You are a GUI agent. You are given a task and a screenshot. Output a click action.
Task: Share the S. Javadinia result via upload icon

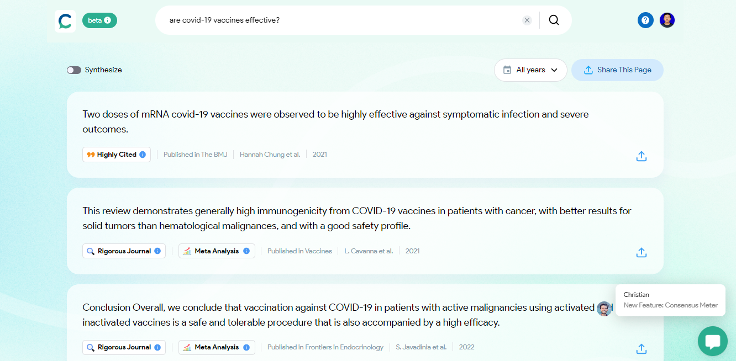641,349
